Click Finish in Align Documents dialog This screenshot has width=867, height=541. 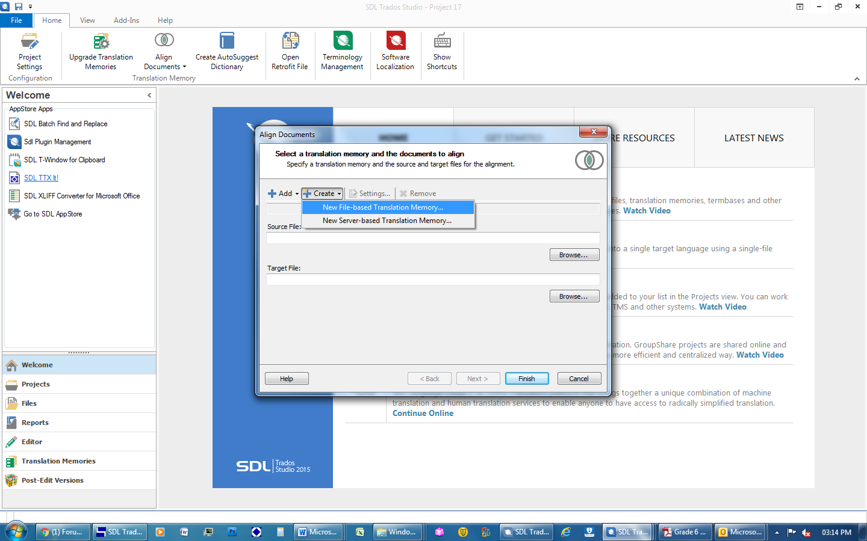click(x=527, y=379)
